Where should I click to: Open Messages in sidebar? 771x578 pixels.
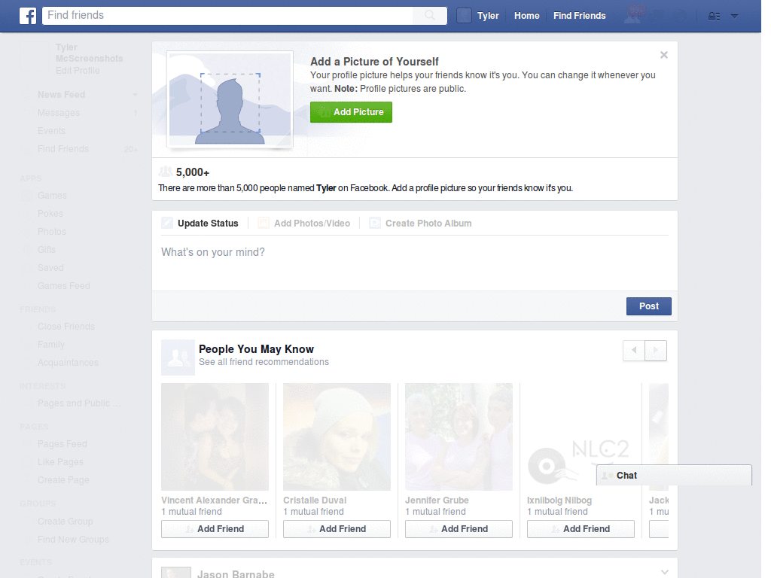pos(59,113)
